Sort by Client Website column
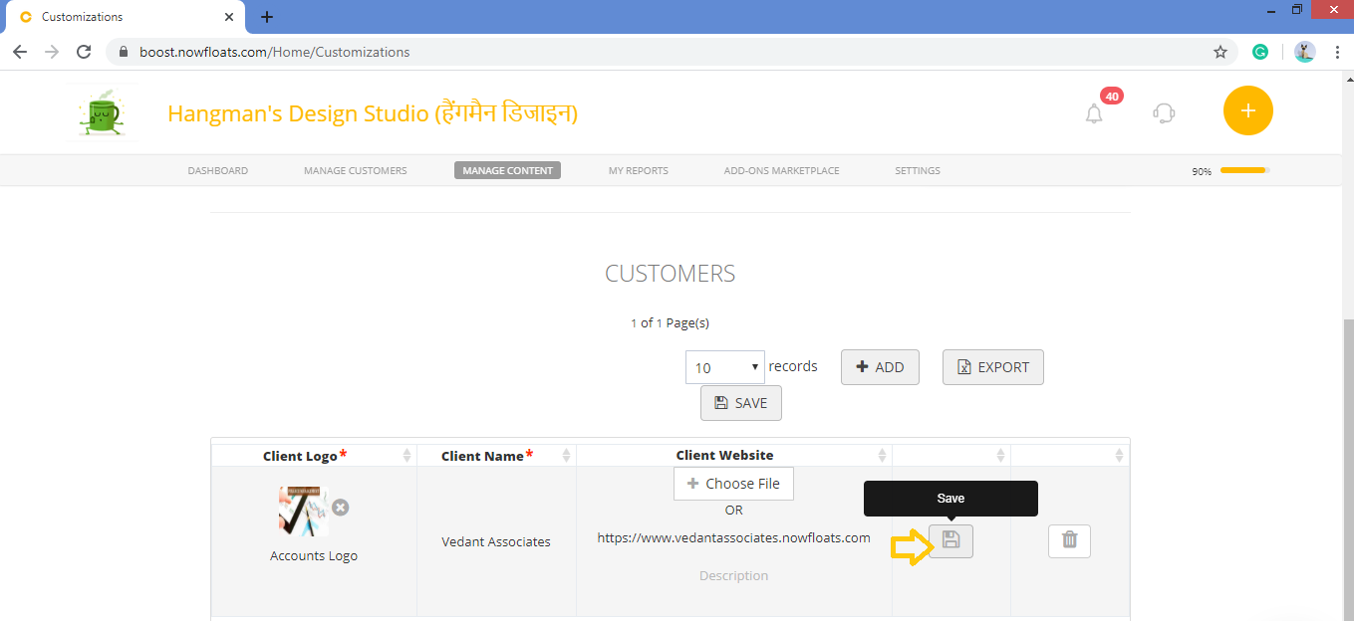 click(882, 455)
